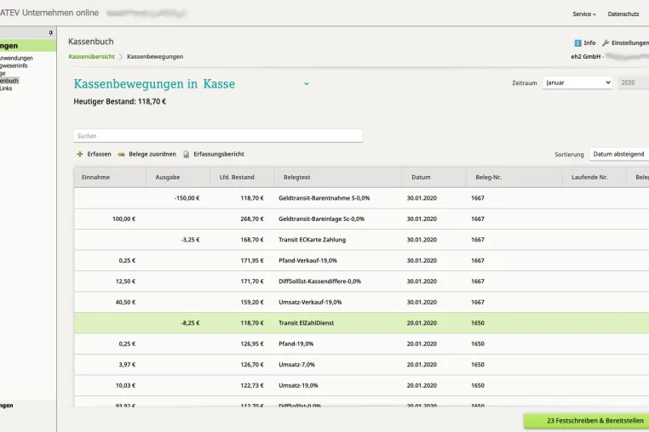Screen dimensions: 649x432
Task: Go to Kassenübersicht breadcrumb
Action: pos(91,57)
